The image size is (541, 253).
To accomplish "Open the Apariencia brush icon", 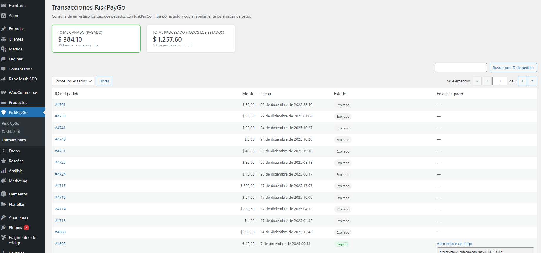I will 4,217.
